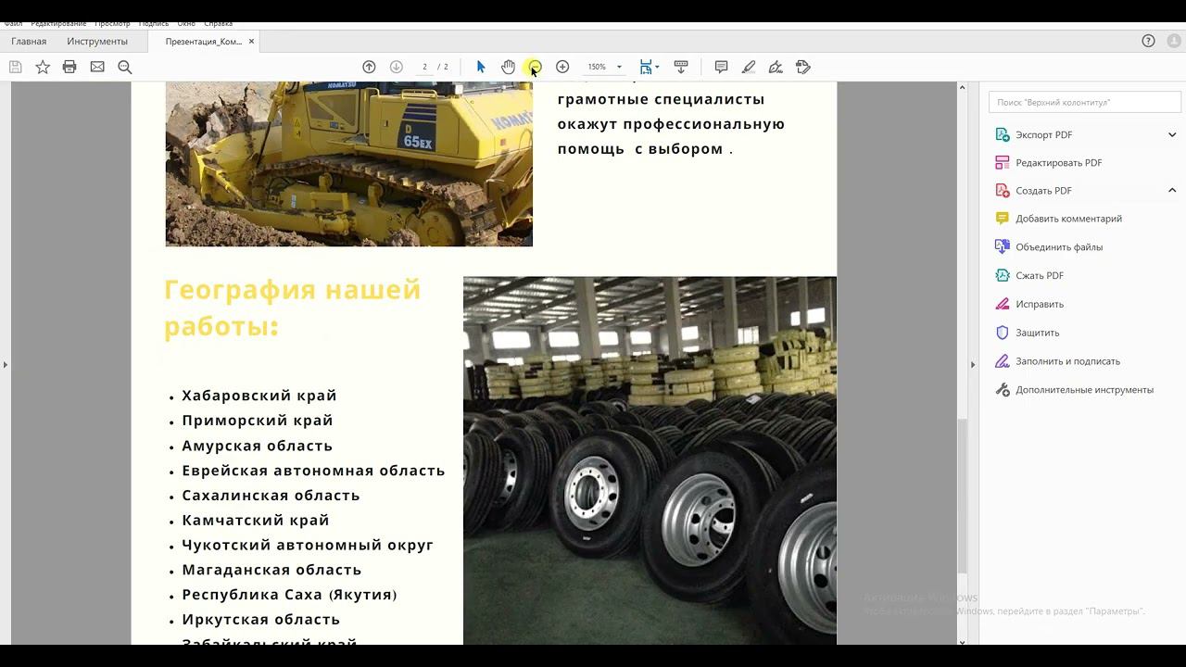Screen dimensions: 1186x667
Task: Open the Просмотр menu
Action: tap(112, 23)
